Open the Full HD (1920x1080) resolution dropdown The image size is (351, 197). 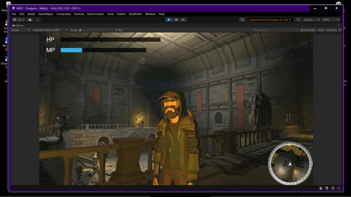click(x=50, y=30)
